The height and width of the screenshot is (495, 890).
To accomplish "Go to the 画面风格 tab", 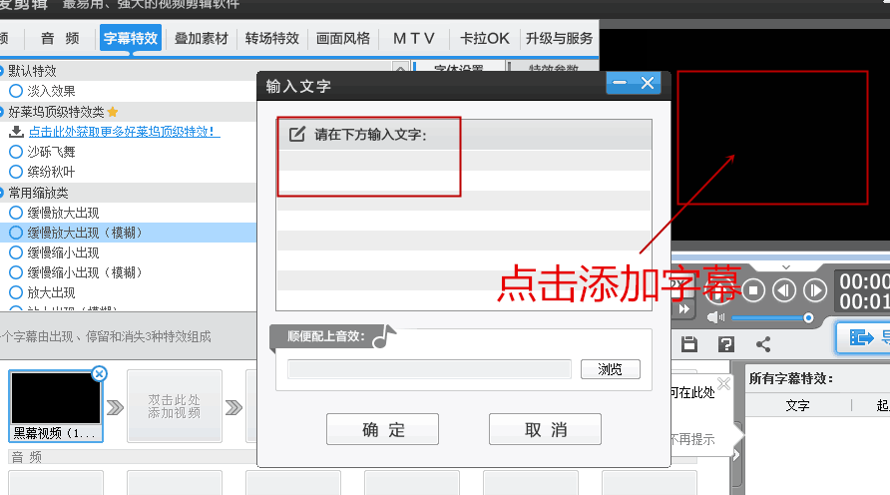I will [343, 38].
